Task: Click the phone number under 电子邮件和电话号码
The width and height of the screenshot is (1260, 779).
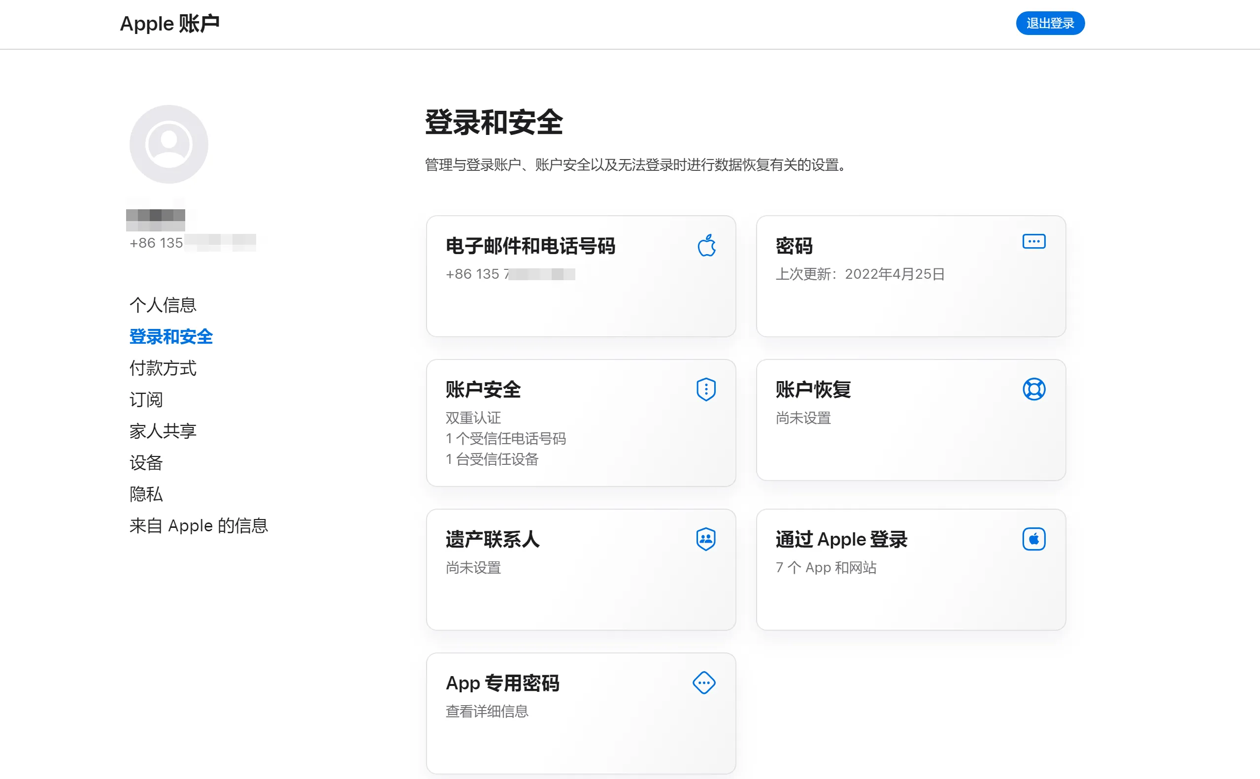Action: click(x=510, y=274)
